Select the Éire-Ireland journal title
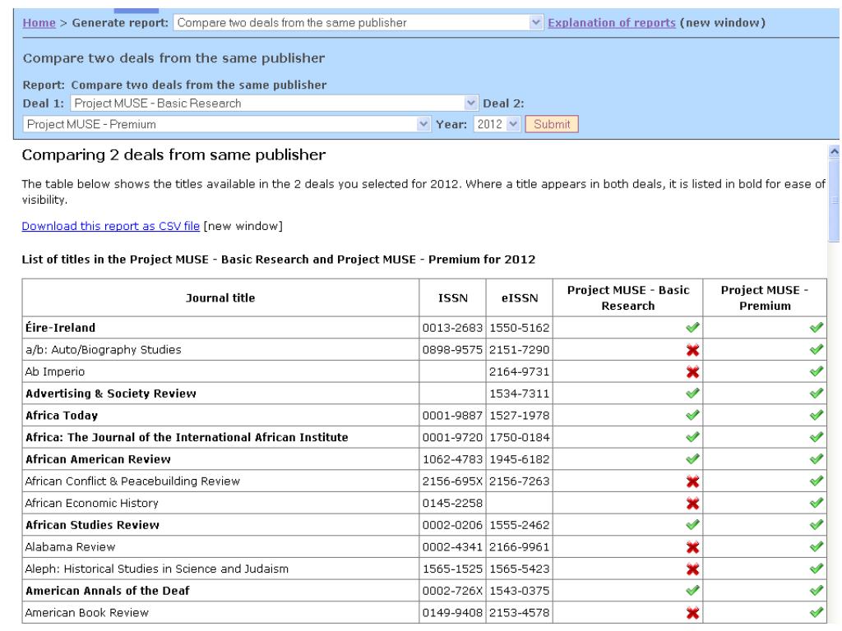The height and width of the screenshot is (631, 842). point(60,328)
